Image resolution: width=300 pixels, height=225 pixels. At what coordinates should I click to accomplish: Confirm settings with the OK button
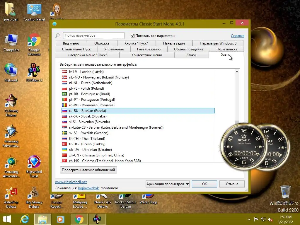point(204,184)
